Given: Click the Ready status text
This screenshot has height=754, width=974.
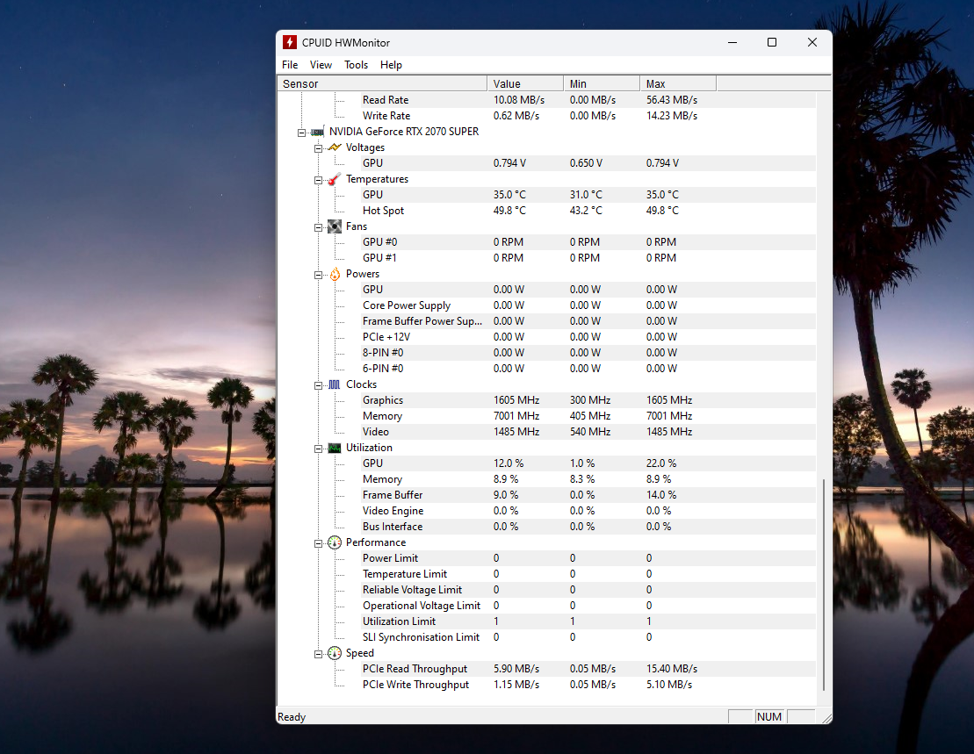Looking at the screenshot, I should click(292, 717).
